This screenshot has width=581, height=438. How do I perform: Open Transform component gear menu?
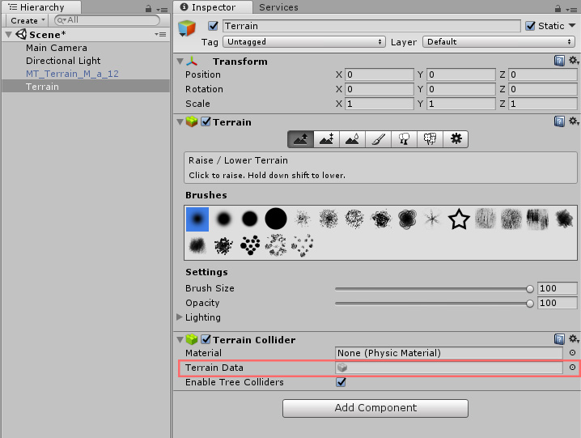pyautogui.click(x=574, y=61)
